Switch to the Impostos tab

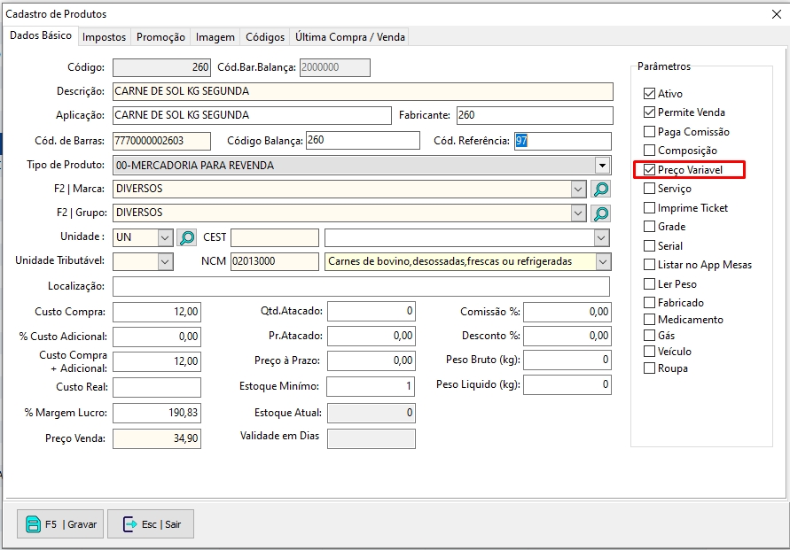pyautogui.click(x=105, y=37)
